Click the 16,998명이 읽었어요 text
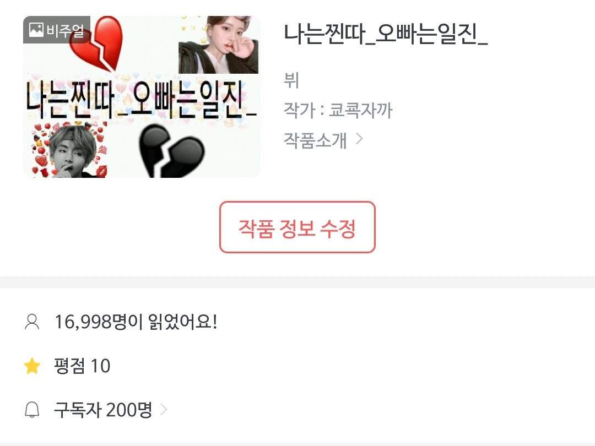Image resolution: width=595 pixels, height=446 pixels. 136,322
